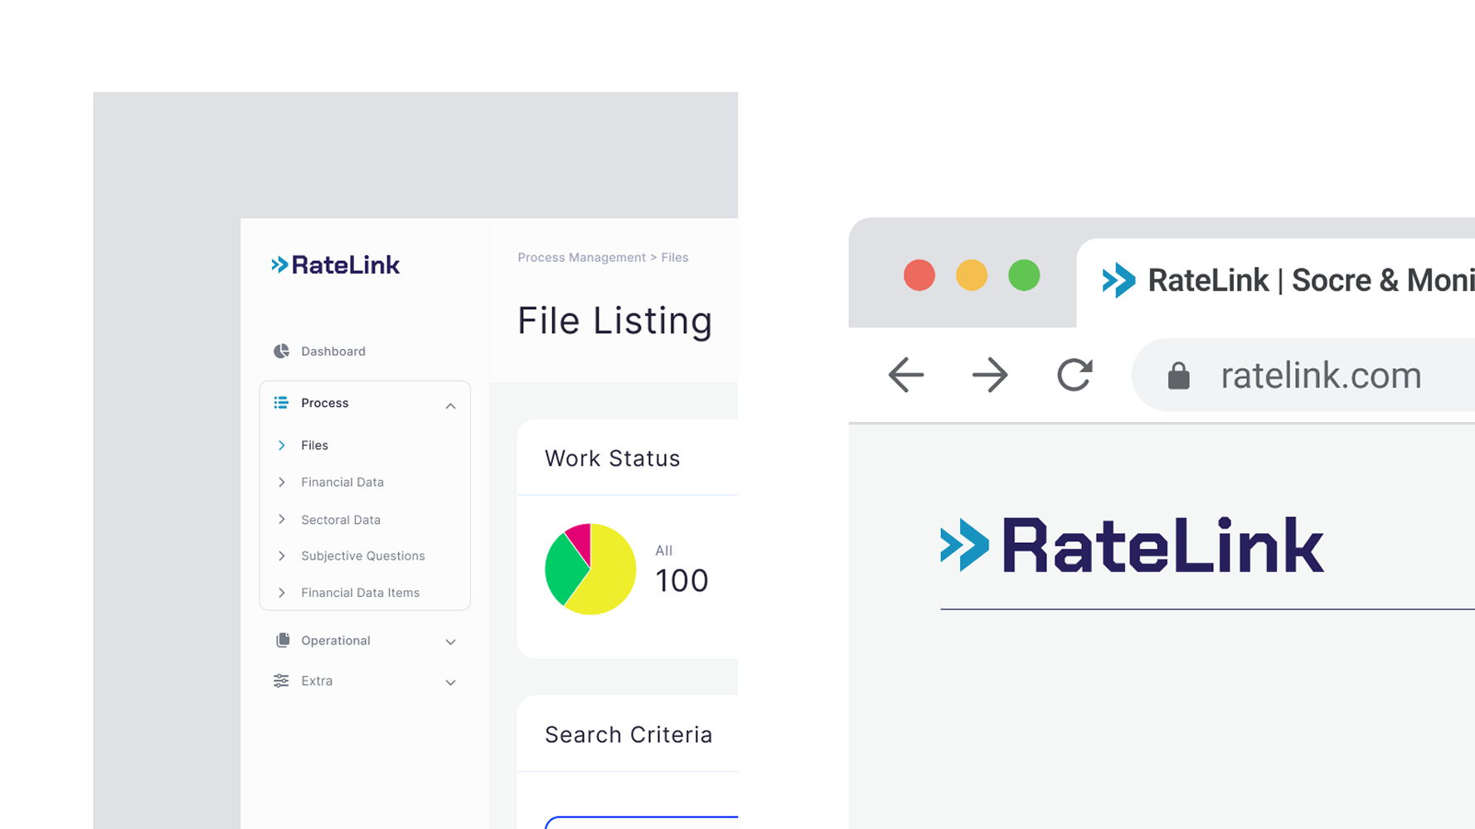Collapse the Process section chevron
The image size is (1475, 829).
tap(450, 406)
